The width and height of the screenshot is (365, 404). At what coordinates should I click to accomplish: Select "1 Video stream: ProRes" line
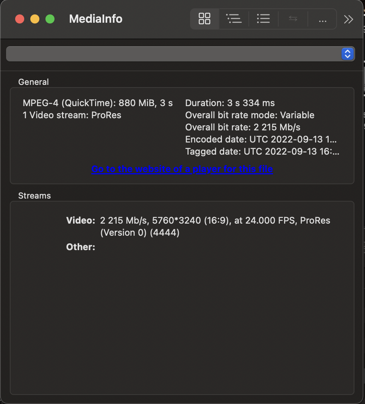(72, 115)
